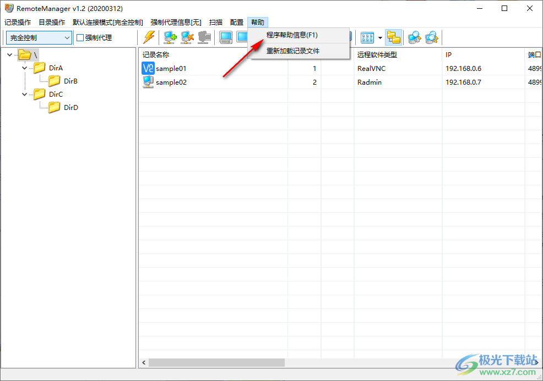The image size is (543, 381).
Task: Select the sample01 record name
Action: 171,69
